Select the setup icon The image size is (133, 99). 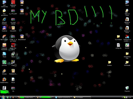click(x=13, y=55)
